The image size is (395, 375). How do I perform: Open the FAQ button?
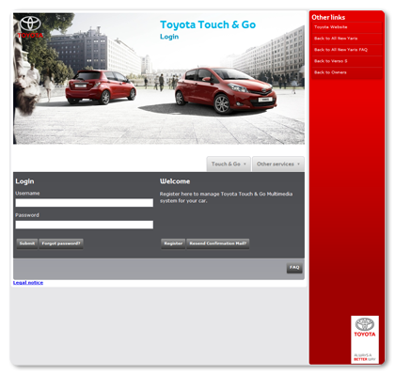(294, 268)
